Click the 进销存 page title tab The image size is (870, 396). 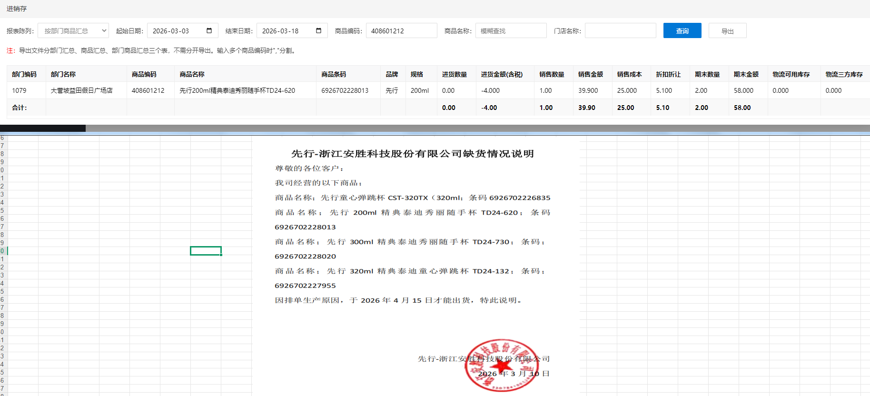click(17, 9)
